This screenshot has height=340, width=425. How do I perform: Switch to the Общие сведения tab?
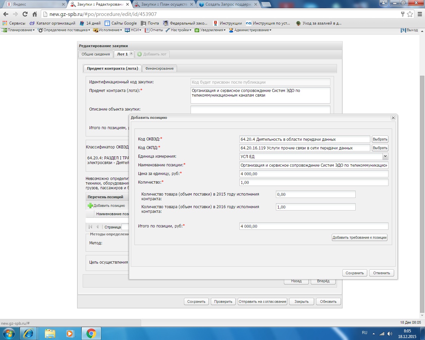[x=96, y=54]
